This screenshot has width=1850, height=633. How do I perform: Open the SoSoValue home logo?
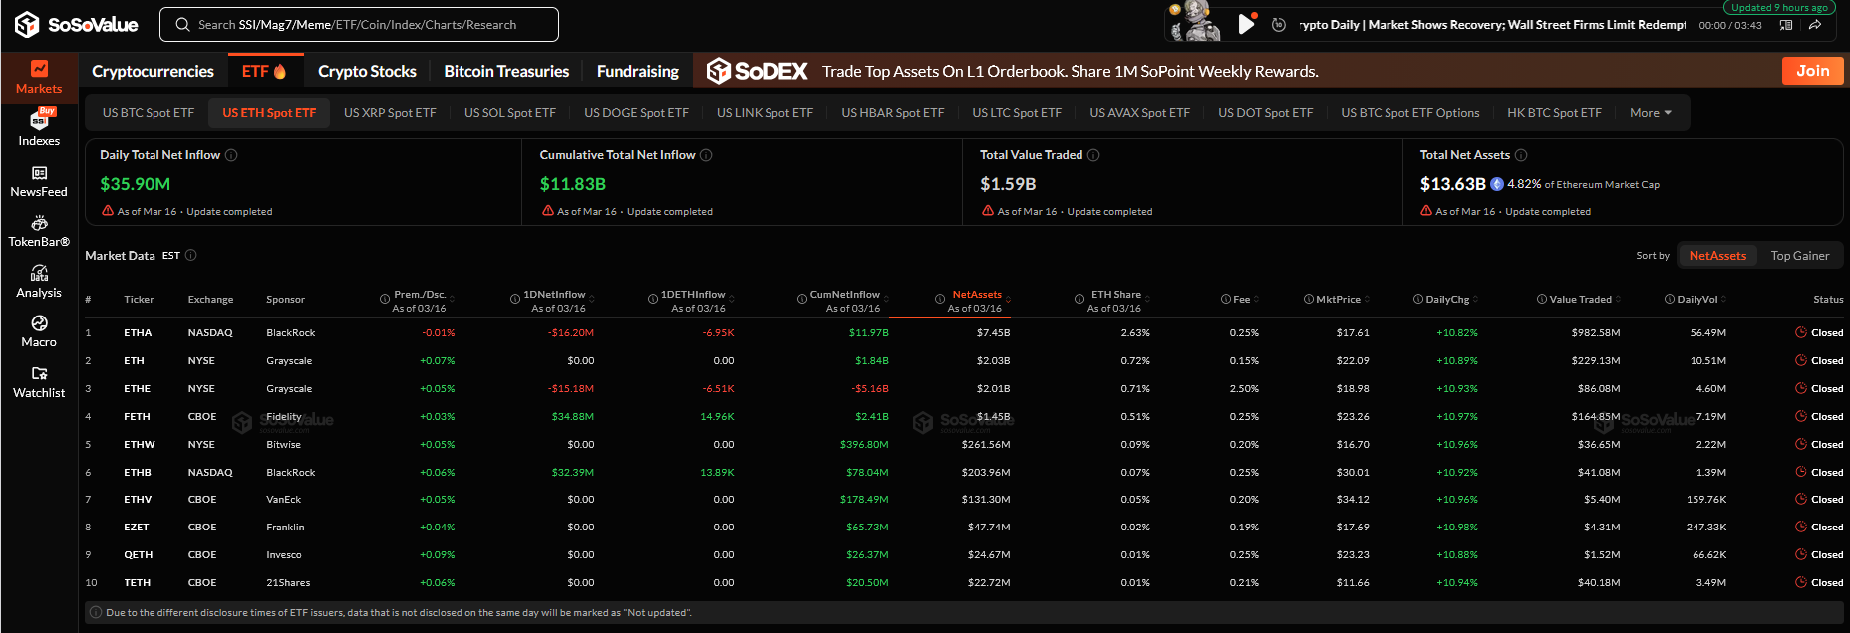pyautogui.click(x=77, y=24)
